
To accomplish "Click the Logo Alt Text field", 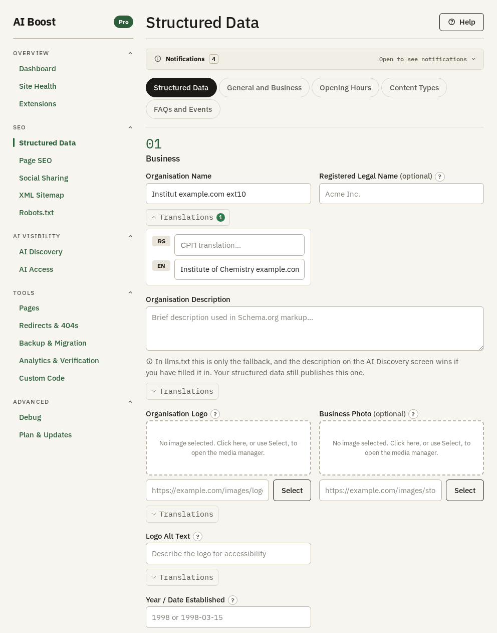I will (x=228, y=554).
